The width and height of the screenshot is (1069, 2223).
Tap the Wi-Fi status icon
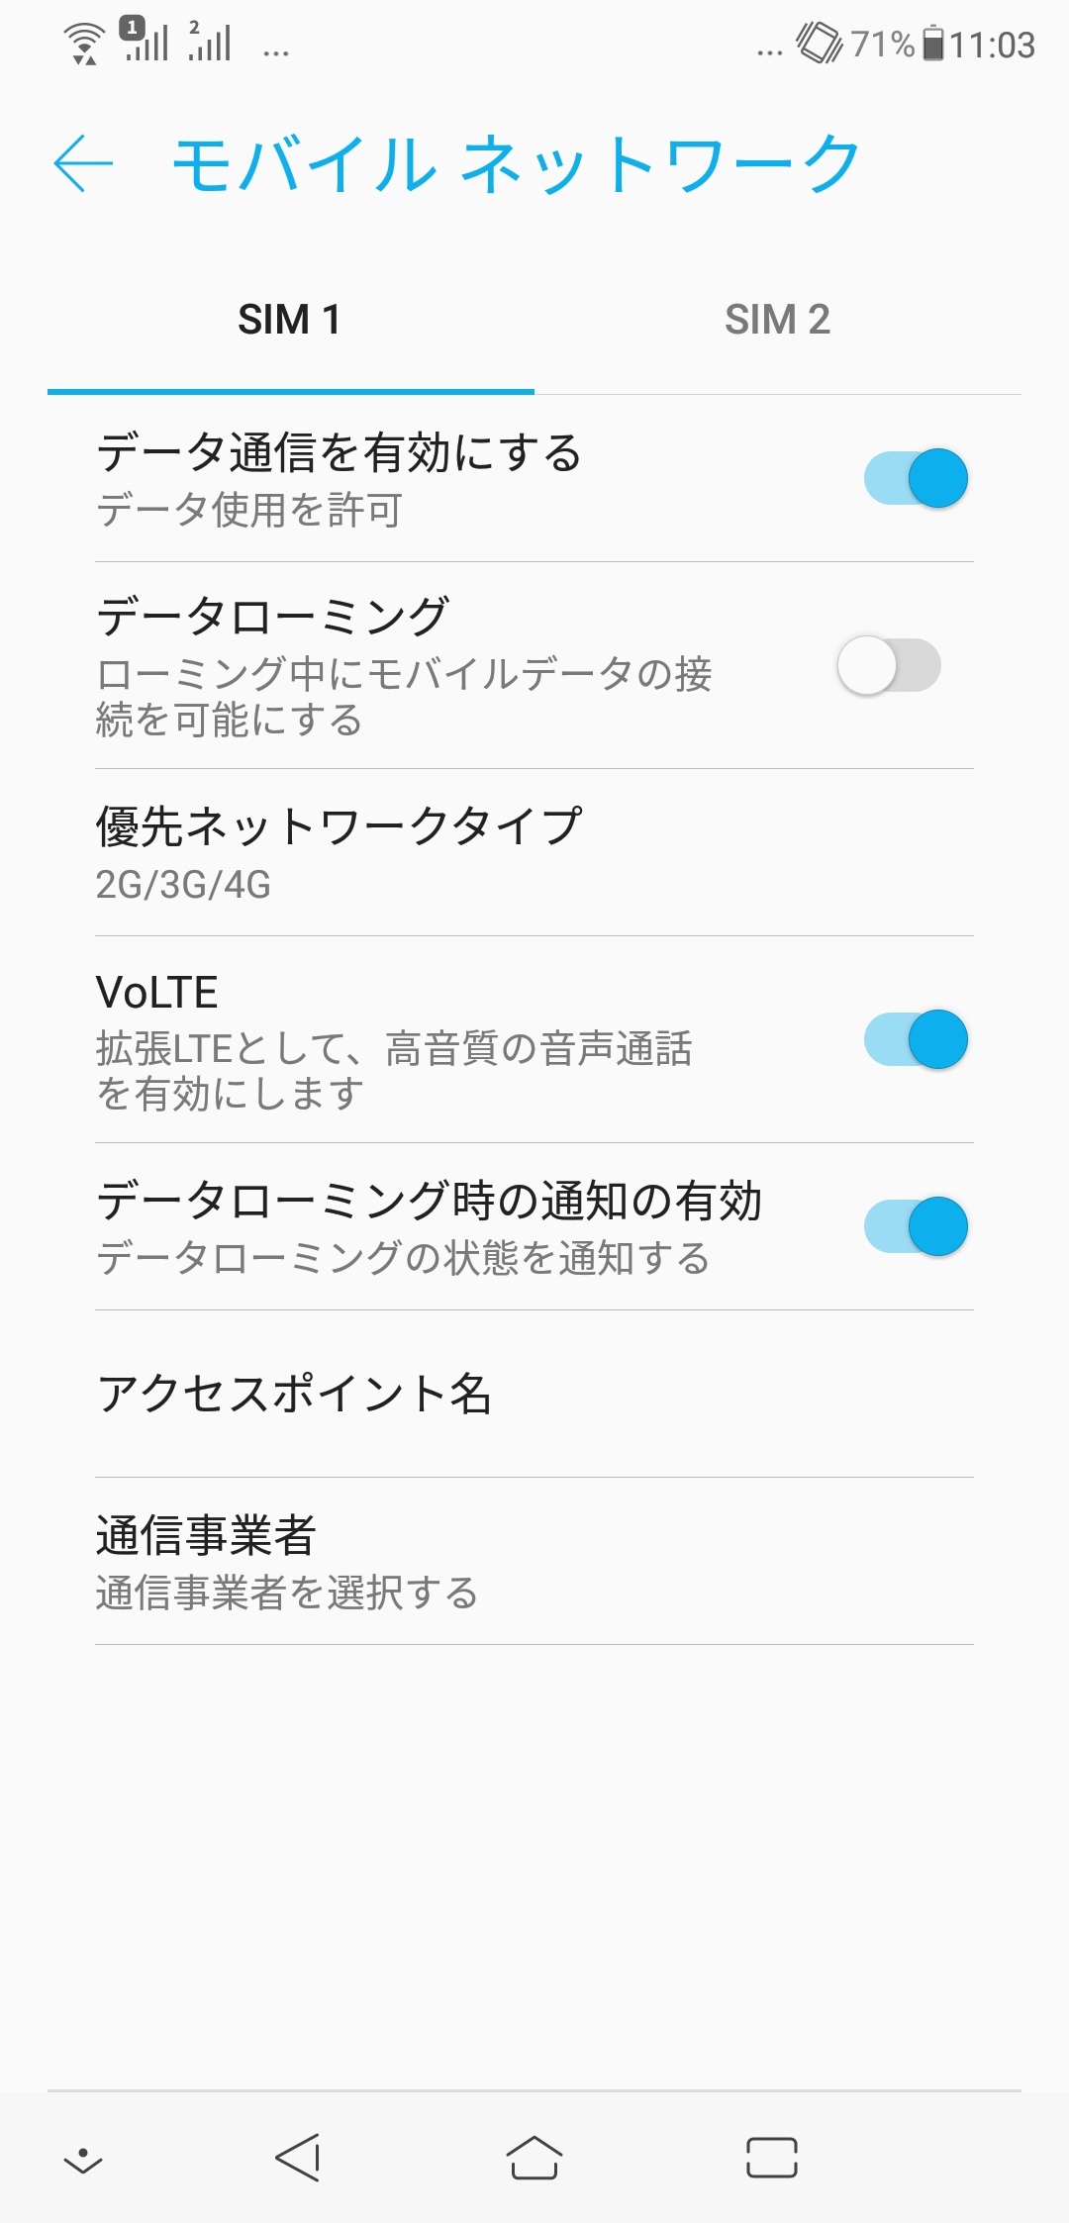click(84, 44)
